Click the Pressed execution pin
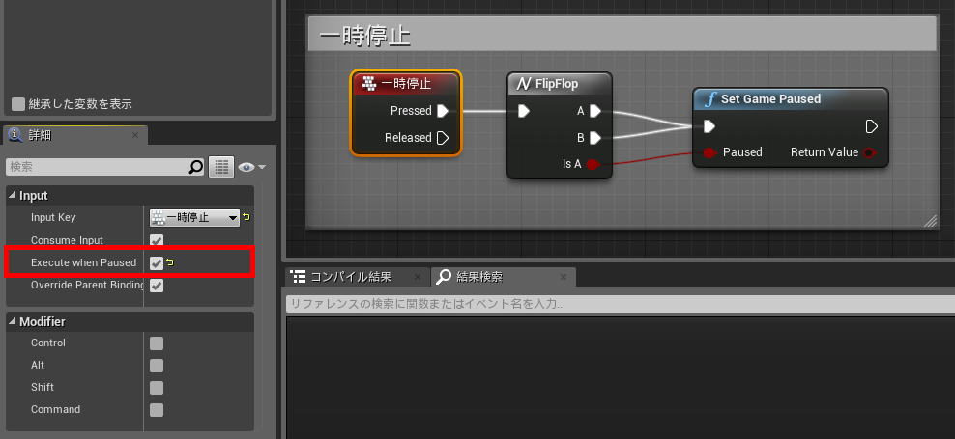Image resolution: width=955 pixels, height=439 pixels. (x=442, y=111)
